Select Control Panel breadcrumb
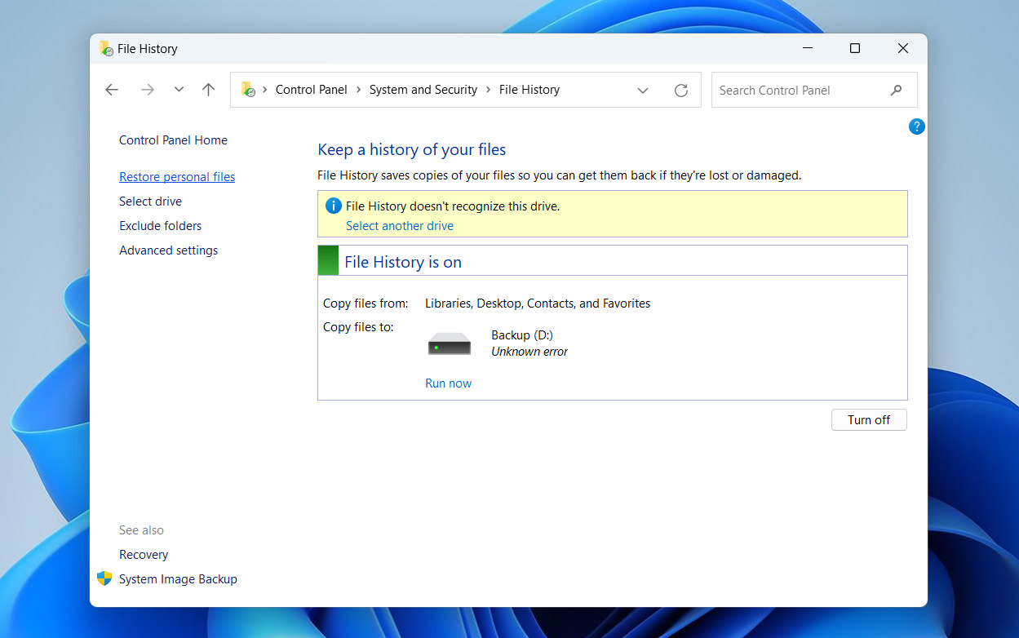This screenshot has width=1019, height=638. (312, 90)
